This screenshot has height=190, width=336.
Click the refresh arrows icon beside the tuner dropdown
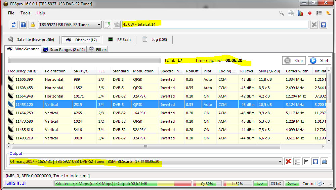[x=13, y=25]
